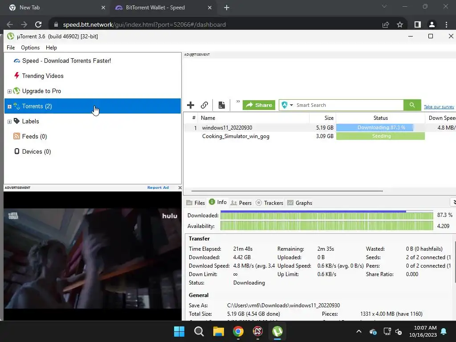Viewport: 456px width, 342px height.
Task: Bookmark this page with star icon
Action: 400,25
